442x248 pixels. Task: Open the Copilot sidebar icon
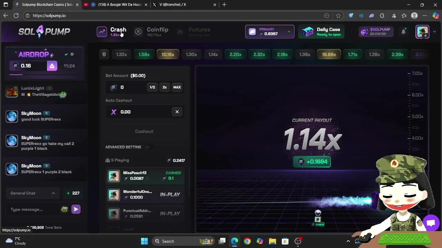[436, 15]
